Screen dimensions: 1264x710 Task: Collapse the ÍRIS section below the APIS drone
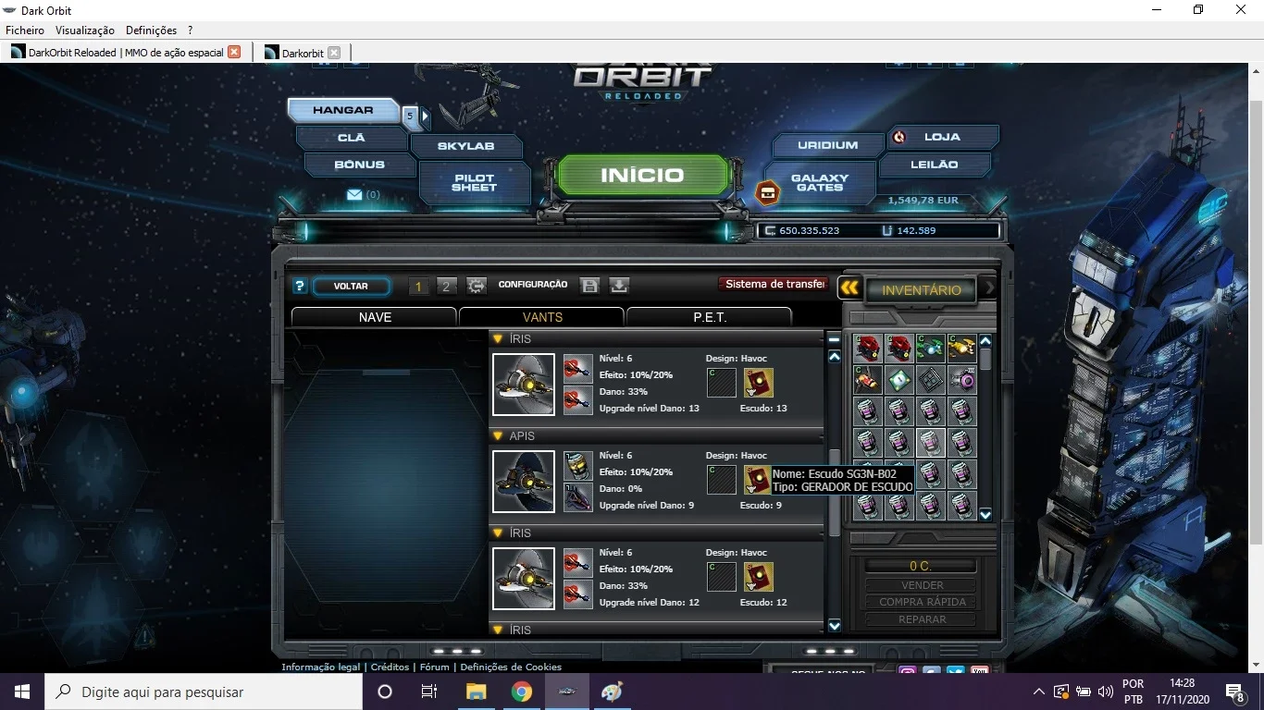[x=497, y=532]
